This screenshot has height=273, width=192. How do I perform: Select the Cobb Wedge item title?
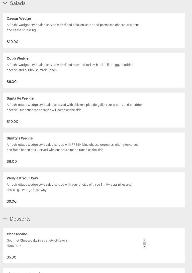(17, 58)
